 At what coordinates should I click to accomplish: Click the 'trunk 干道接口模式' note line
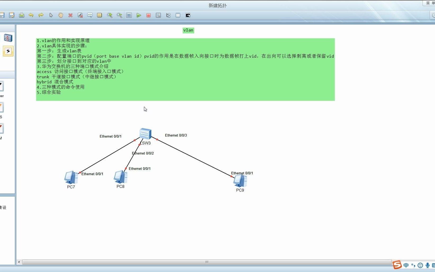[x=76, y=77]
